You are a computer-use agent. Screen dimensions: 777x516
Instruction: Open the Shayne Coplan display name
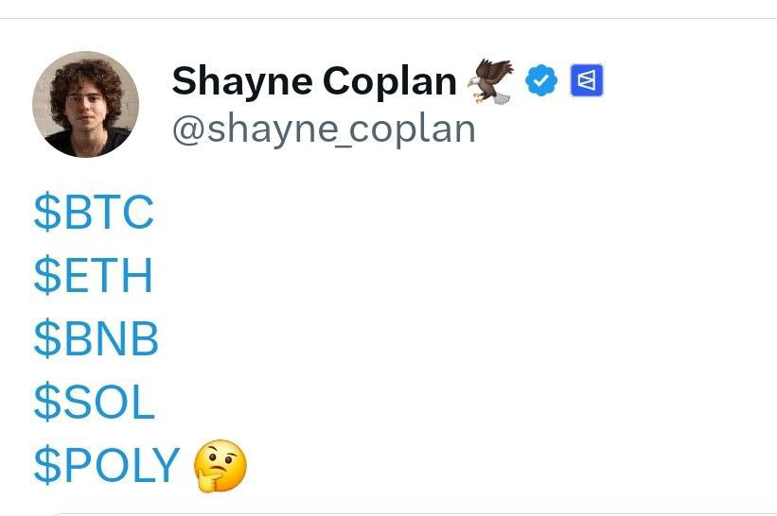point(314,82)
